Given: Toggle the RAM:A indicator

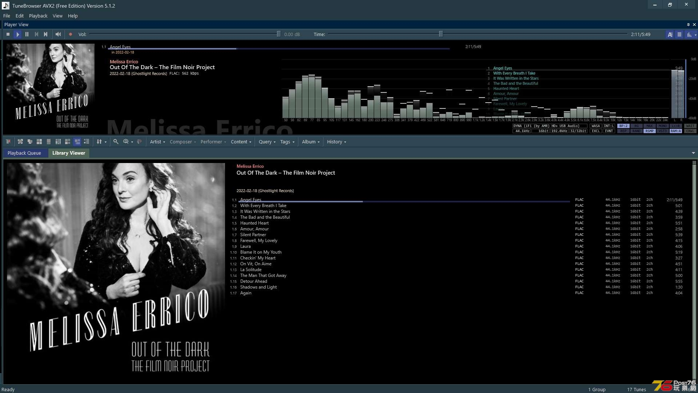Looking at the screenshot, I should (676, 131).
